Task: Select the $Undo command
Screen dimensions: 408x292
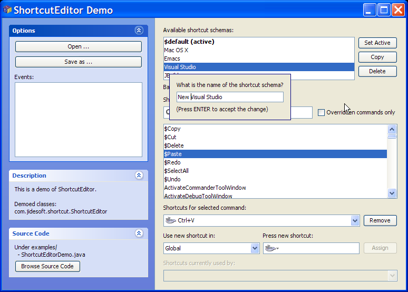Action: click(x=275, y=179)
